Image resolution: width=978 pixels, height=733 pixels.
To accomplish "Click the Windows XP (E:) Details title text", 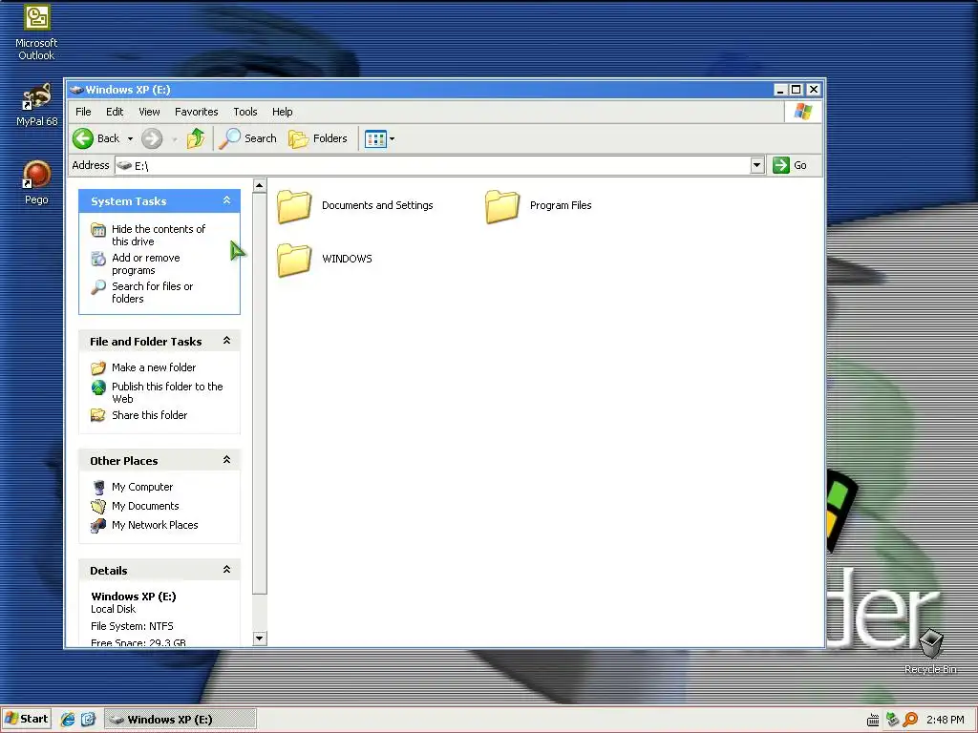I will [134, 597].
